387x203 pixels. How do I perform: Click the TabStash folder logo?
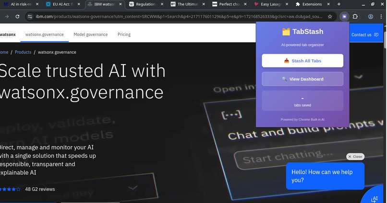coord(286,32)
